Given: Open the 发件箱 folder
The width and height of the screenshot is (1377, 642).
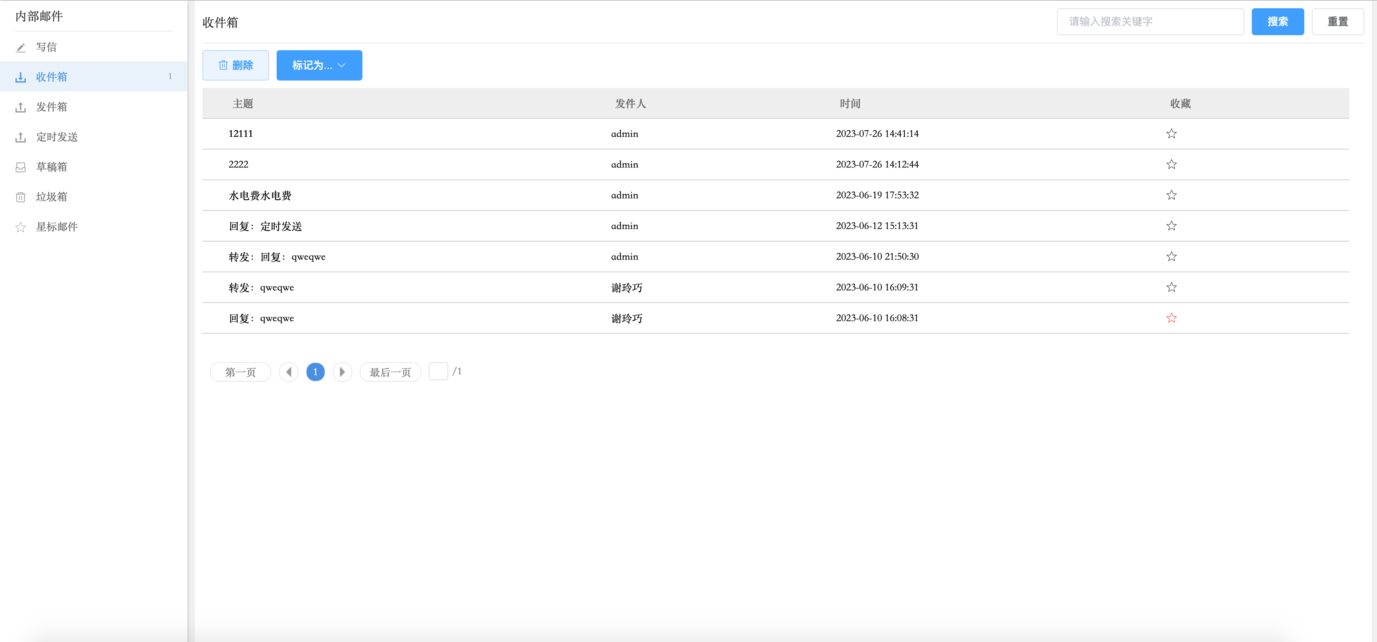Looking at the screenshot, I should click(52, 107).
